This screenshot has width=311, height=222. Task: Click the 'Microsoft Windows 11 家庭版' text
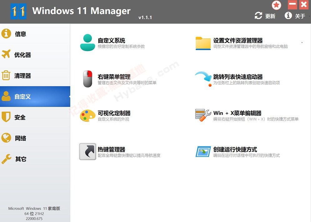click(34, 209)
